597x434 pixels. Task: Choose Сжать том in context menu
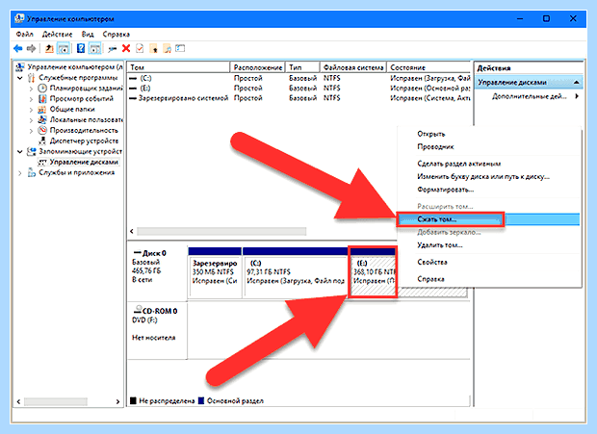488,219
